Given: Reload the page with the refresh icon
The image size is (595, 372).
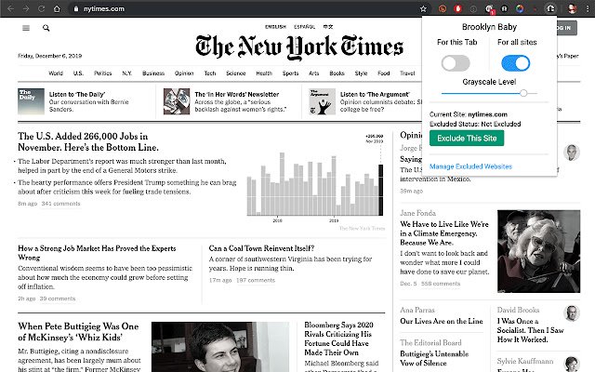Looking at the screenshot, I should [41, 8].
